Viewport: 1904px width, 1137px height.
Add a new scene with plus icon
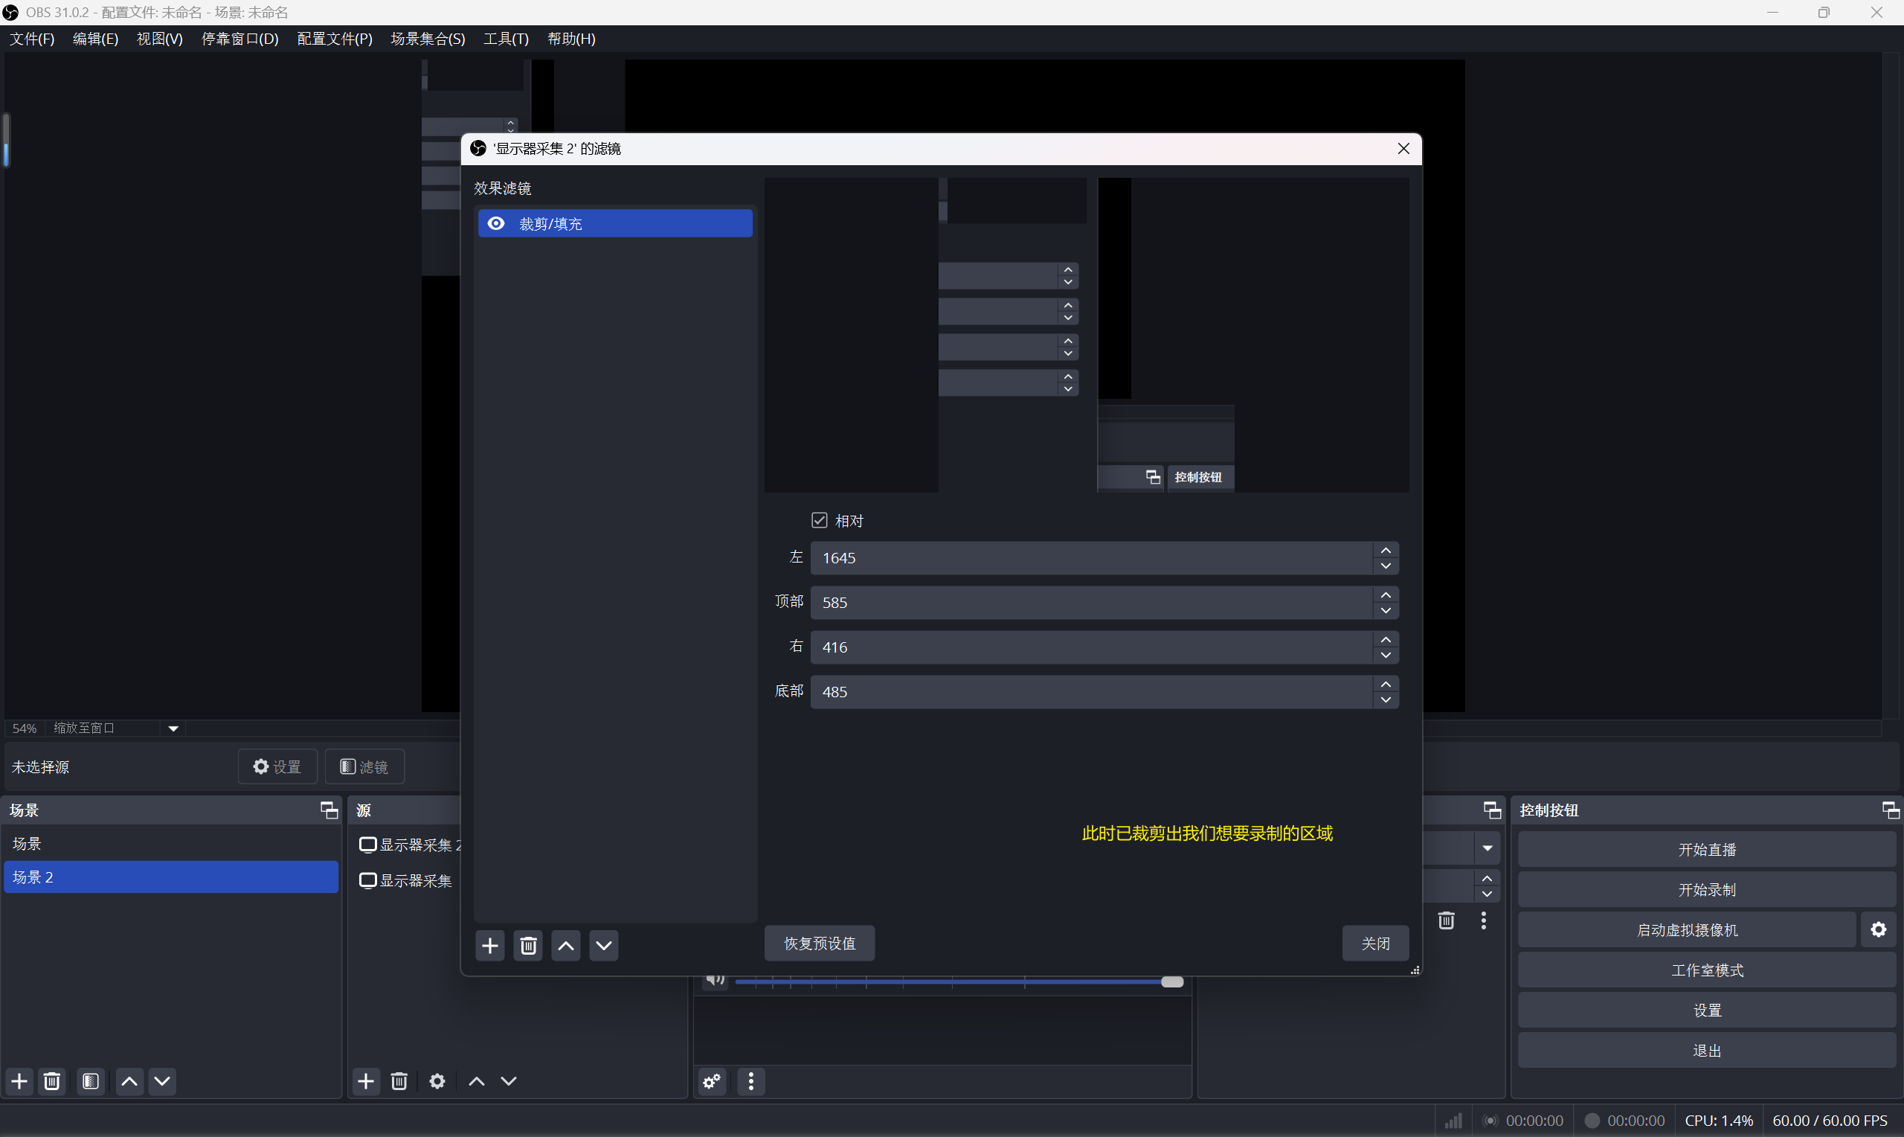[19, 1081]
